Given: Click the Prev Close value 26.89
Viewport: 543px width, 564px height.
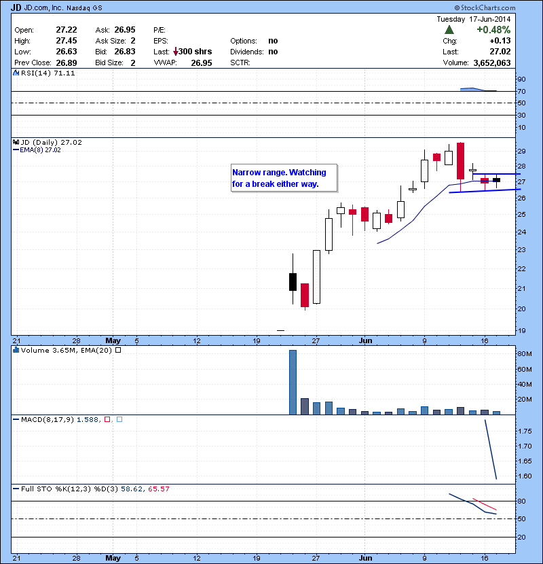Looking at the screenshot, I should pyautogui.click(x=67, y=63).
